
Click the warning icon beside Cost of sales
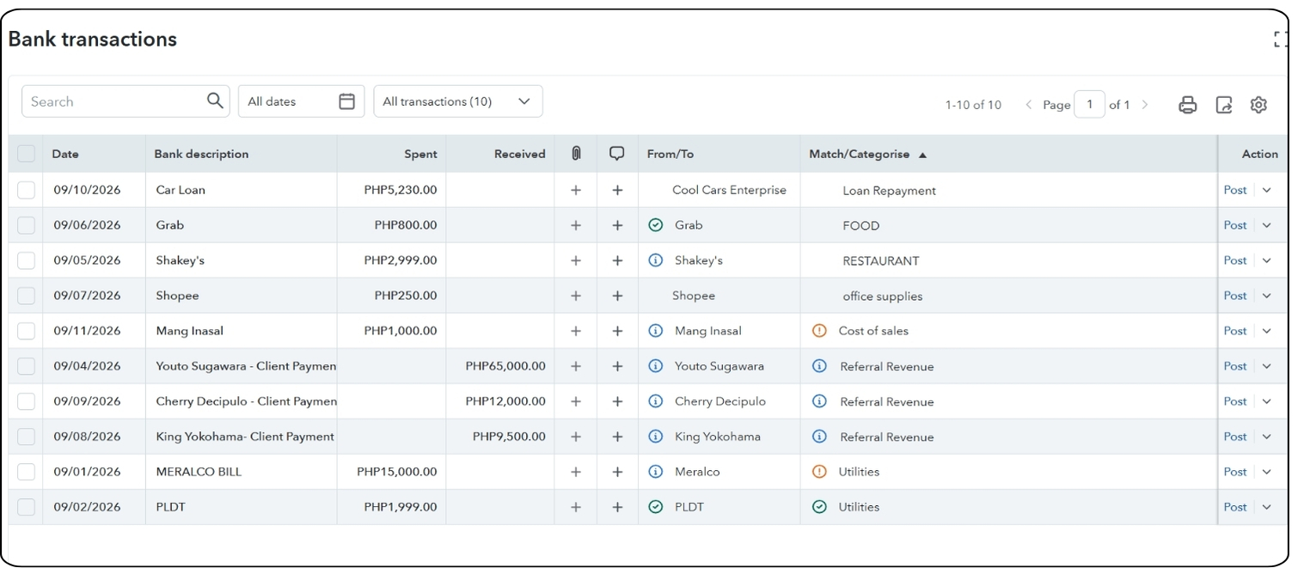pyautogui.click(x=819, y=331)
